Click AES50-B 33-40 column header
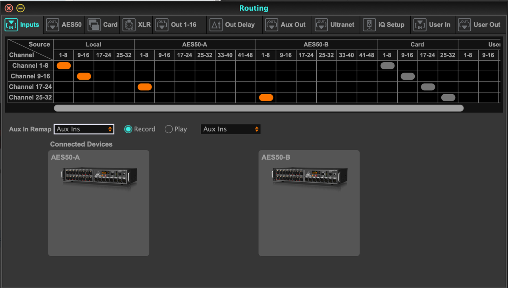The height and width of the screenshot is (288, 508). (346, 55)
